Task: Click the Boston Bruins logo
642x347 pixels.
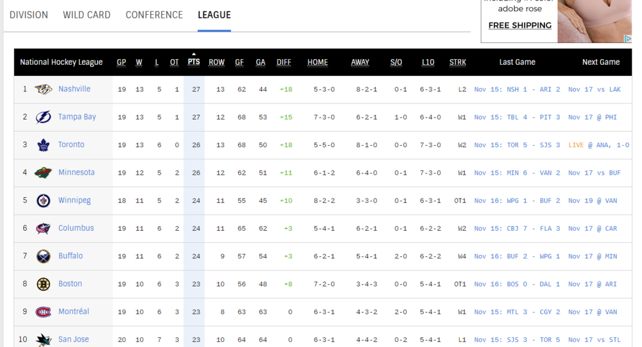Action: pos(43,284)
